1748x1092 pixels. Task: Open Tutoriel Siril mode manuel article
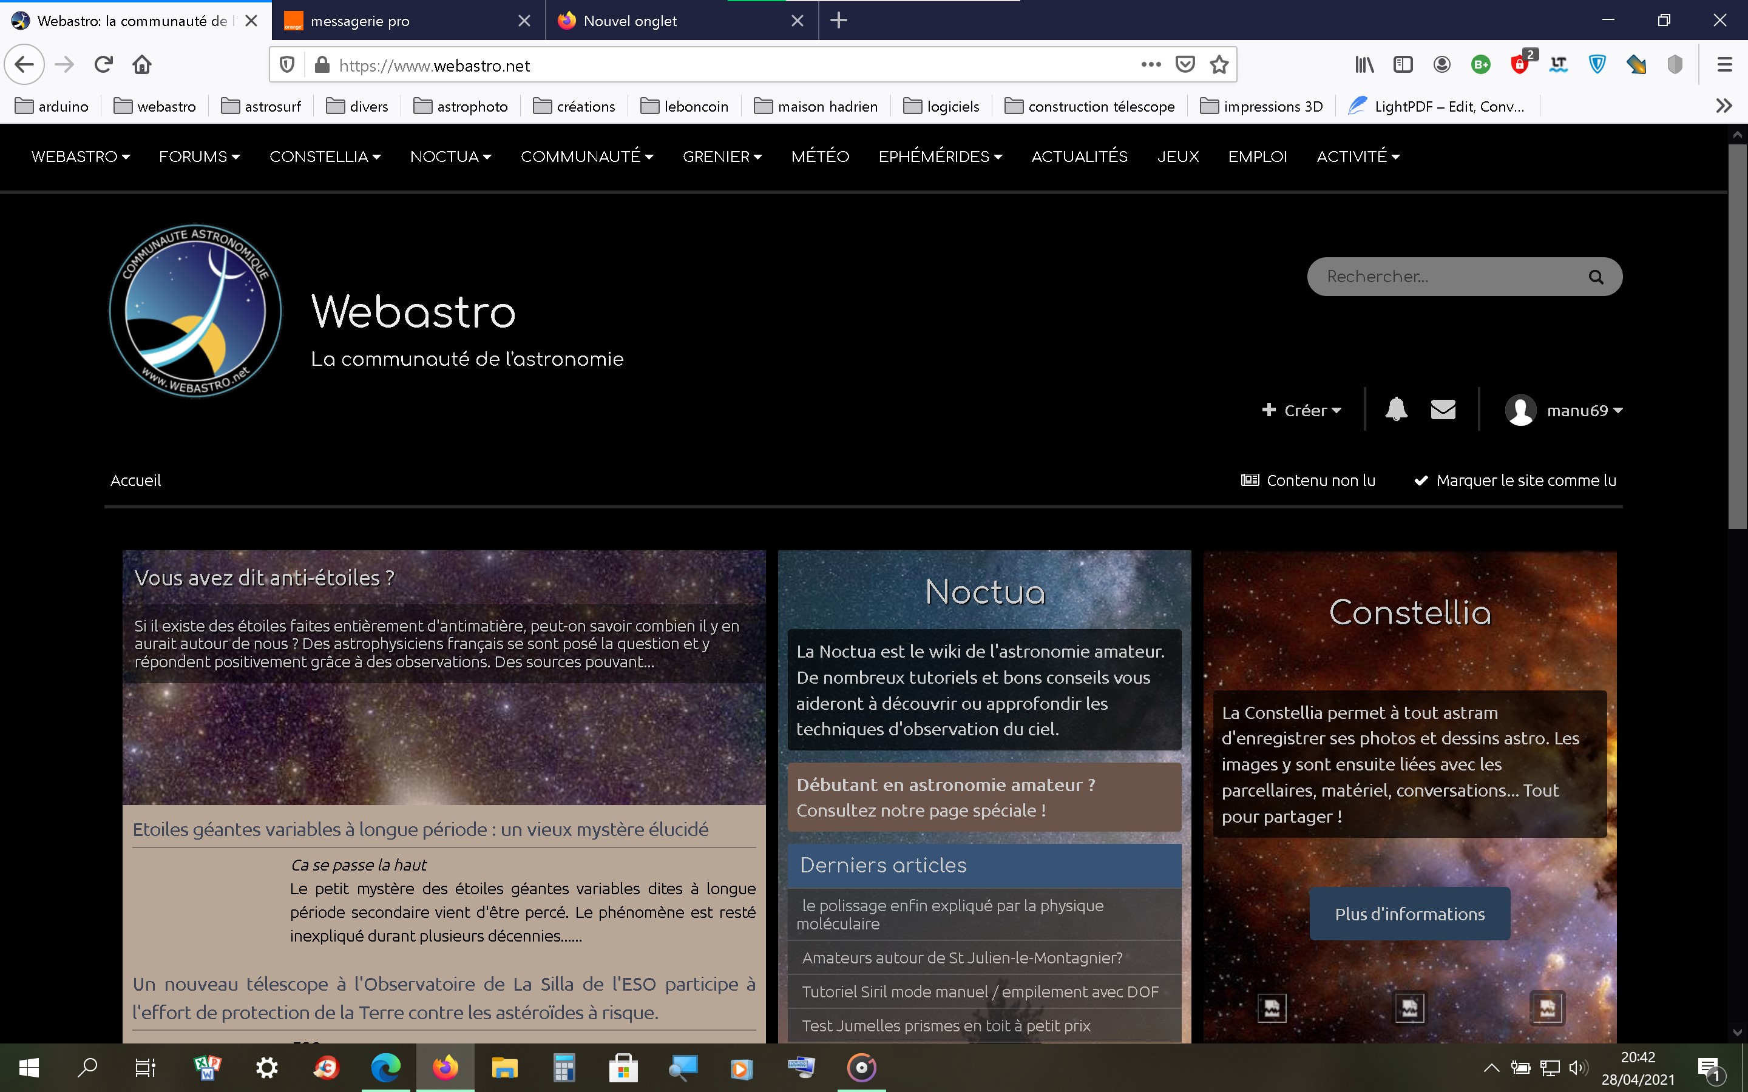(980, 992)
